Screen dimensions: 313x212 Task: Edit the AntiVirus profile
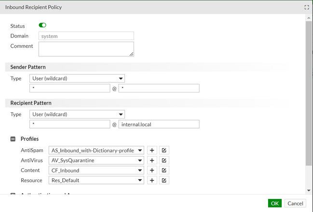click(164, 160)
